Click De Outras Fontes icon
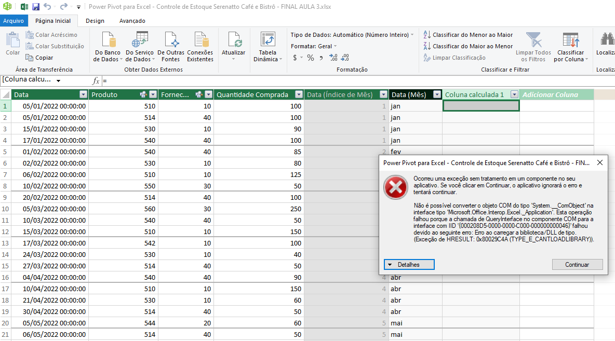The height and width of the screenshot is (341, 615). point(170,47)
